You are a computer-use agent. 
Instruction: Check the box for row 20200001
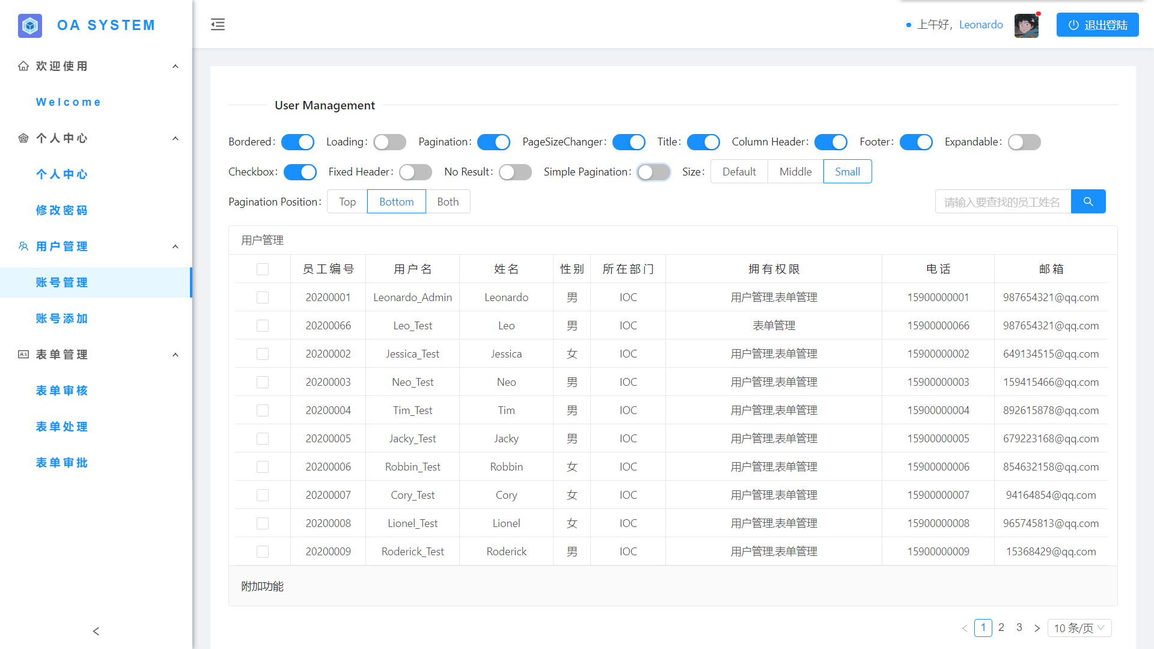point(263,297)
